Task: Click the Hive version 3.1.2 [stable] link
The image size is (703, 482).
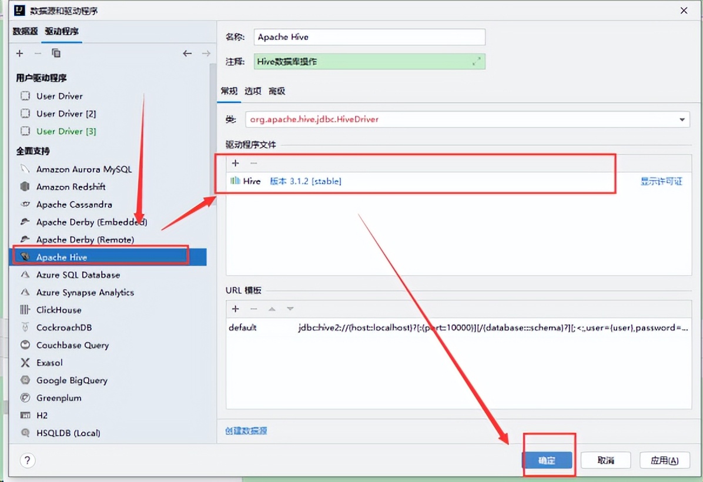Action: [305, 181]
